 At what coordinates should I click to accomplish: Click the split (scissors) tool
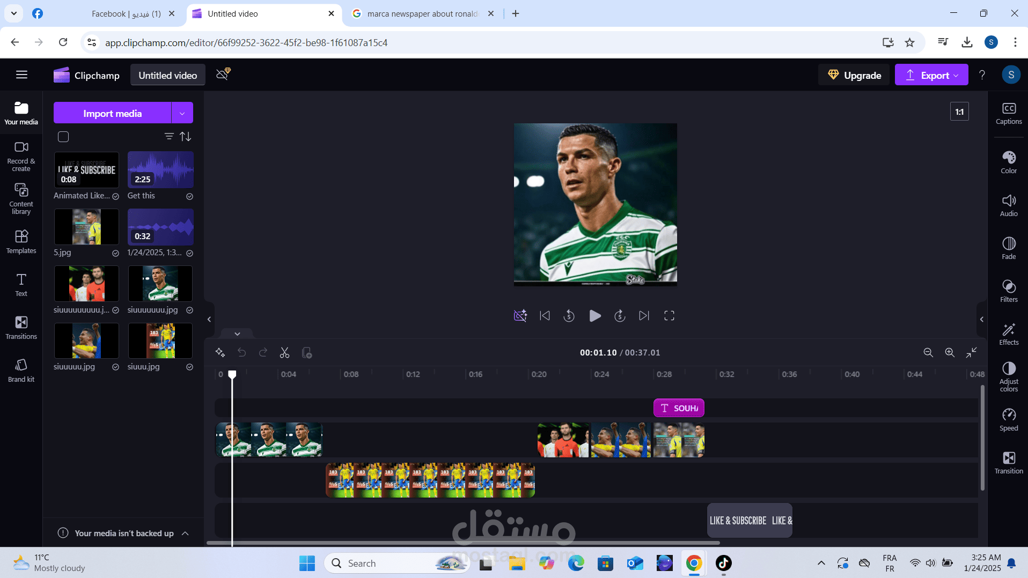284,352
